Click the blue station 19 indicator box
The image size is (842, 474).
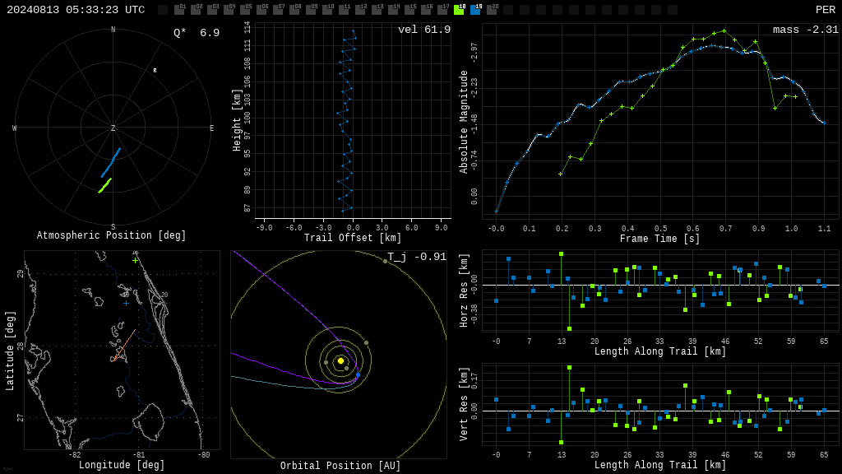pyautogui.click(x=475, y=10)
